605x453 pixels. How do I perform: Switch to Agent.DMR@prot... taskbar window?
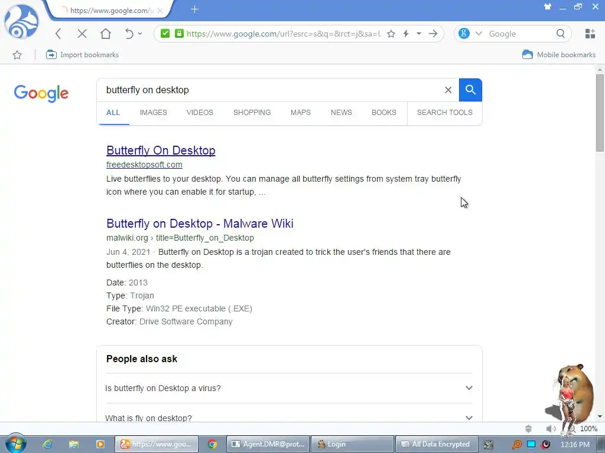268,444
